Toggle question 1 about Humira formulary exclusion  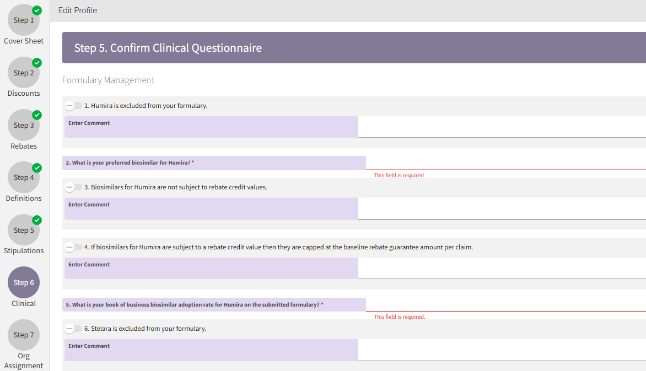click(x=73, y=105)
